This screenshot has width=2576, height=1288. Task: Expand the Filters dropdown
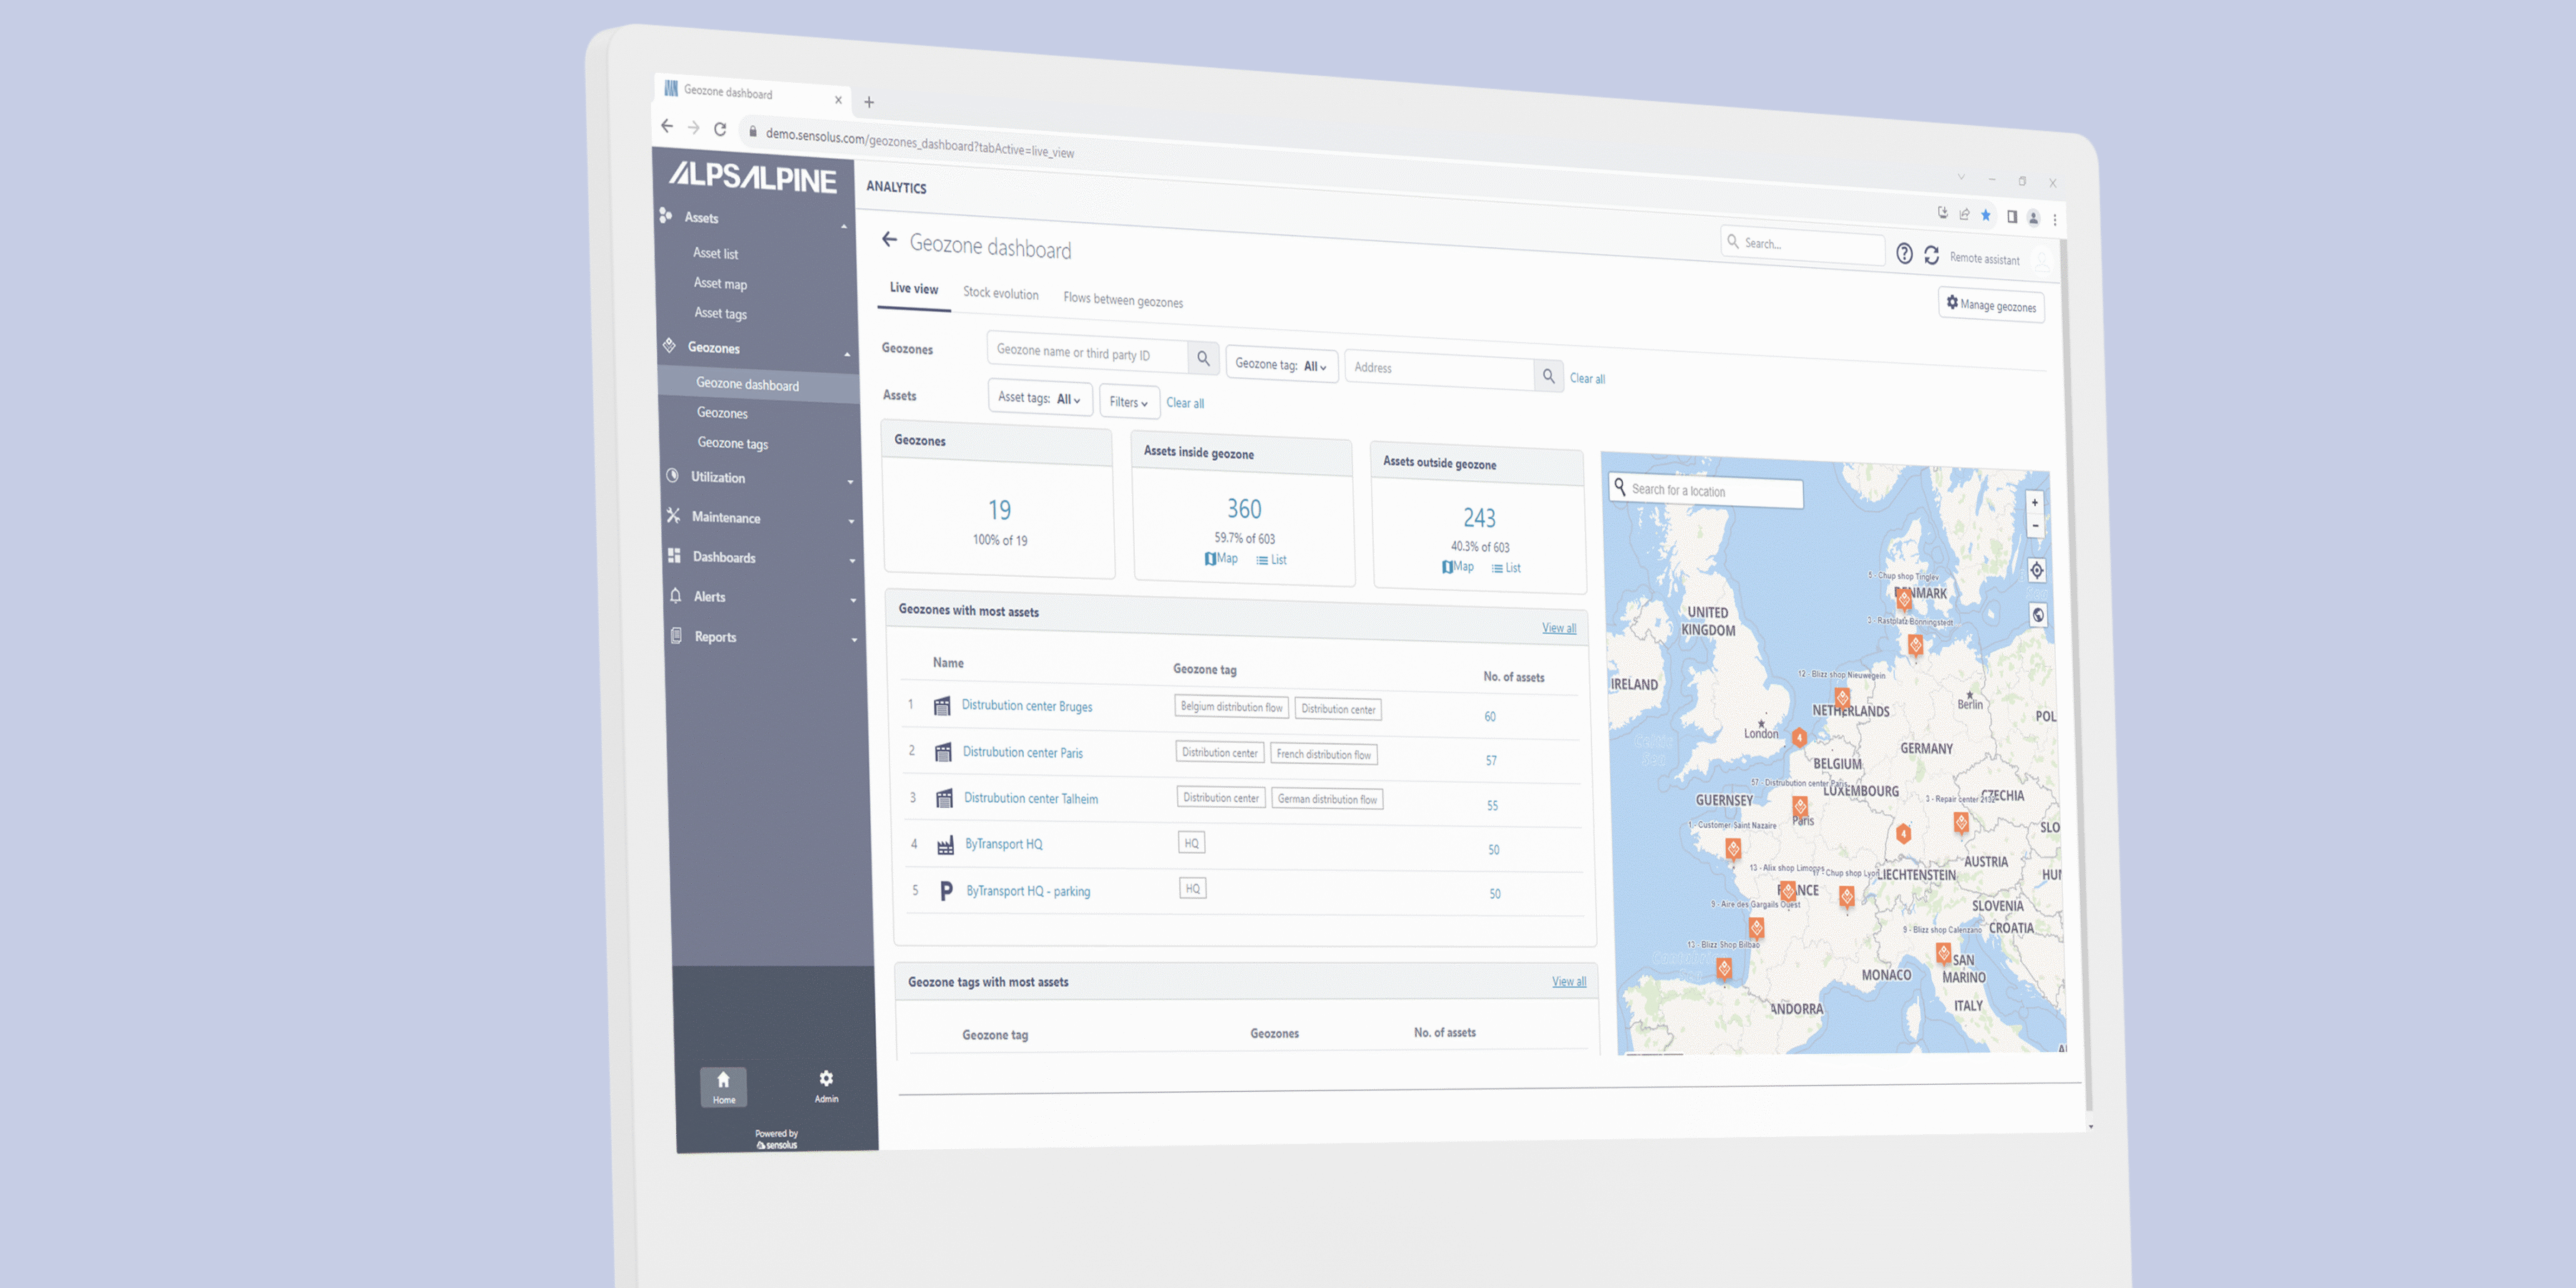[x=1128, y=402]
